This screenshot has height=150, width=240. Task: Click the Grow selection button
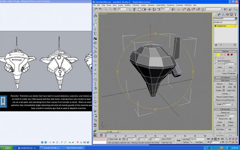pyautogui.click(x=230, y=67)
